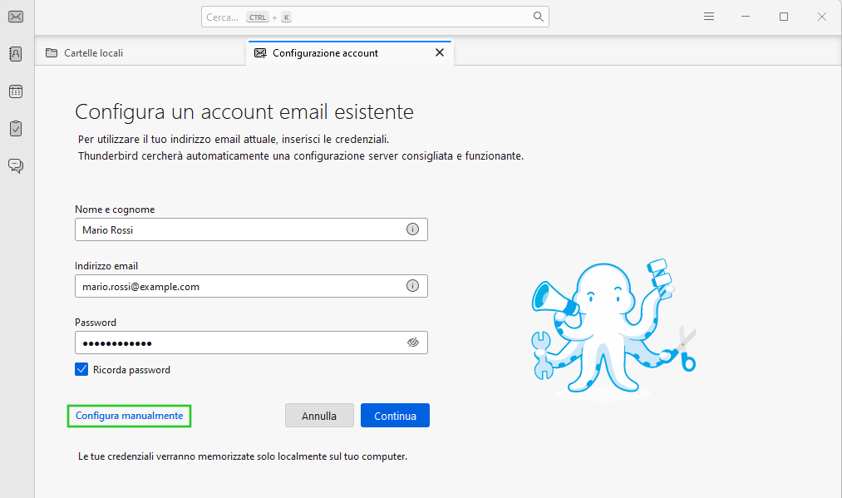Focus the Indirizzo email input field
This screenshot has height=498, width=842.
pyautogui.click(x=251, y=286)
